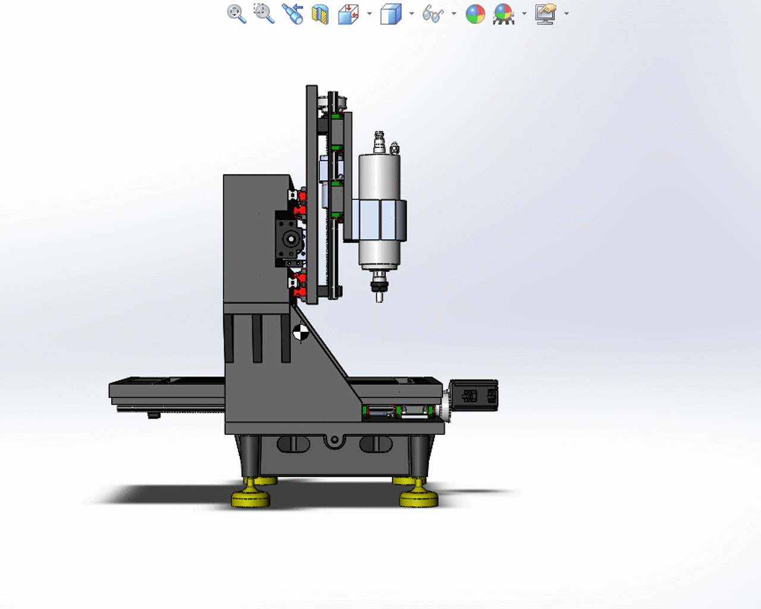Open Edit Appearance color ball
This screenshot has height=609, width=761.
tap(475, 14)
